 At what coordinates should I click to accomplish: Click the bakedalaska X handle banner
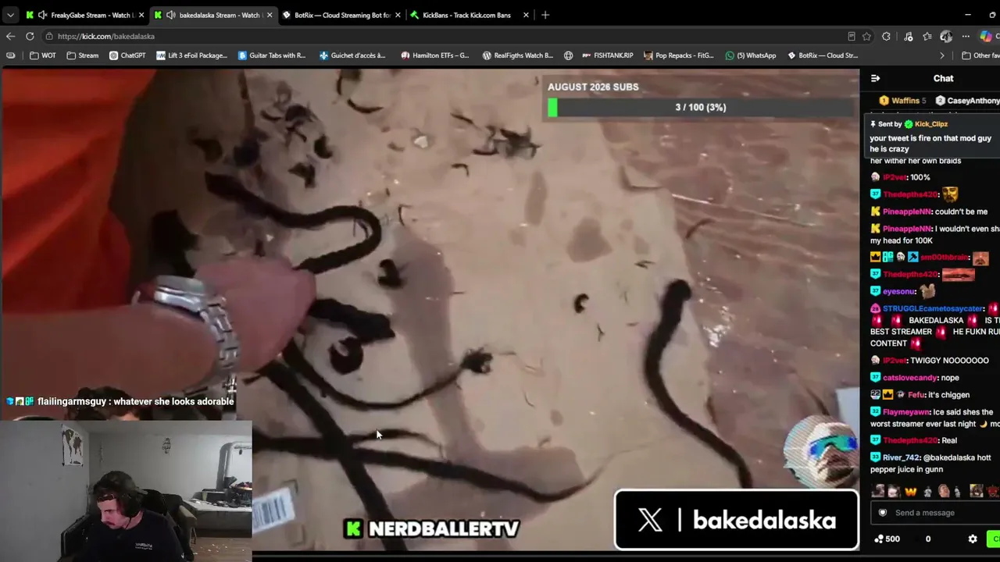click(736, 520)
